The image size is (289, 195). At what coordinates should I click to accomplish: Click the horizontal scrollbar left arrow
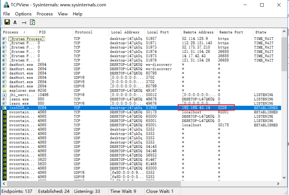coord(4,183)
